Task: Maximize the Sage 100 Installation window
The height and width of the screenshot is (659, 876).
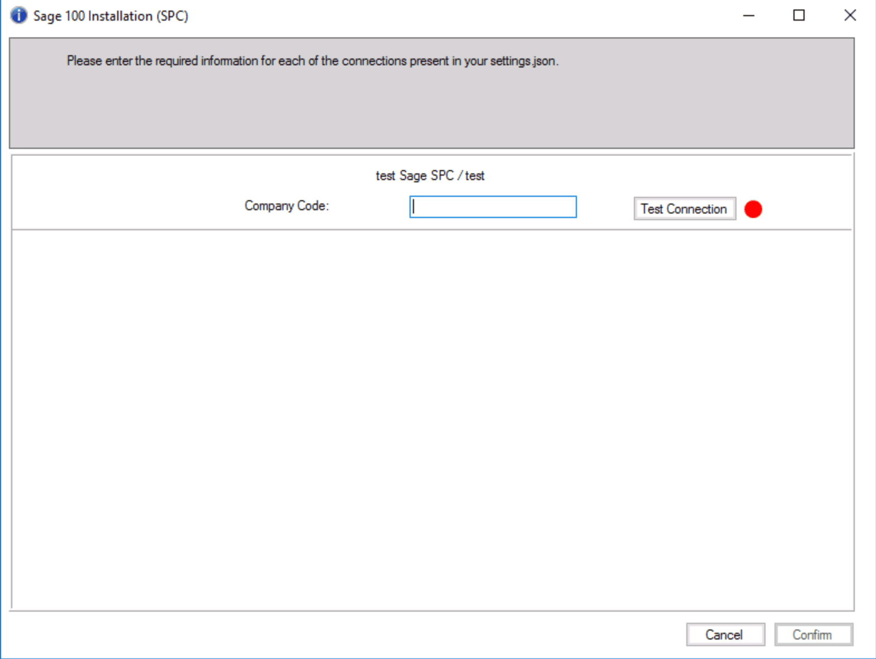Action: tap(799, 16)
